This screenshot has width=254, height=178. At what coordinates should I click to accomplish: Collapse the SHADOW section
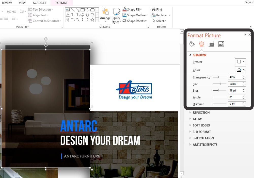click(190, 55)
